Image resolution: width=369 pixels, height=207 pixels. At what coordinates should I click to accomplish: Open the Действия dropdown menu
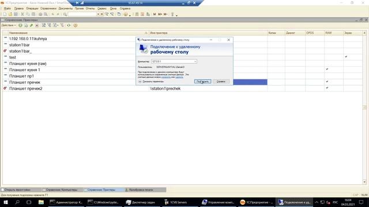tap(9, 25)
